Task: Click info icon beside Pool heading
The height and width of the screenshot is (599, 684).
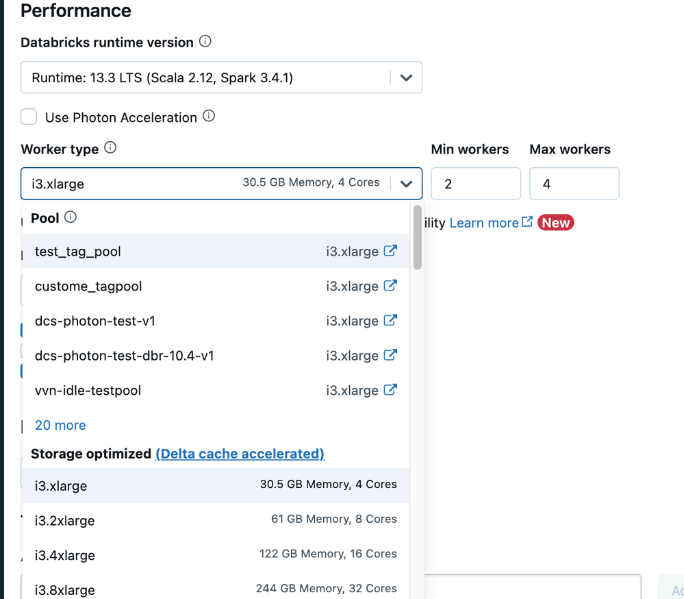Action: 71,218
